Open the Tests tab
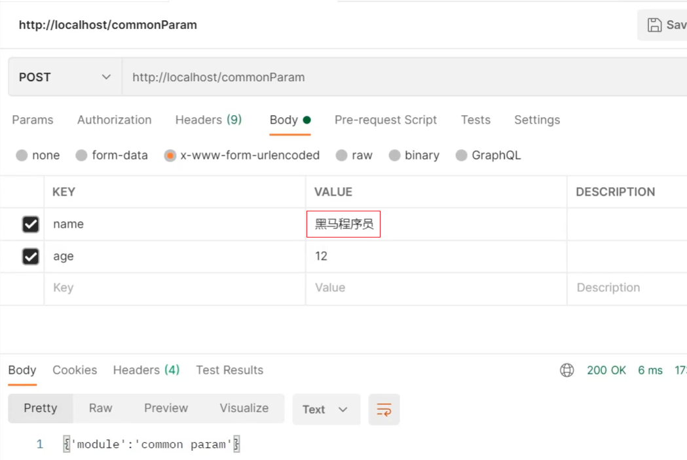Screen dimensions: 687x460 click(x=475, y=120)
